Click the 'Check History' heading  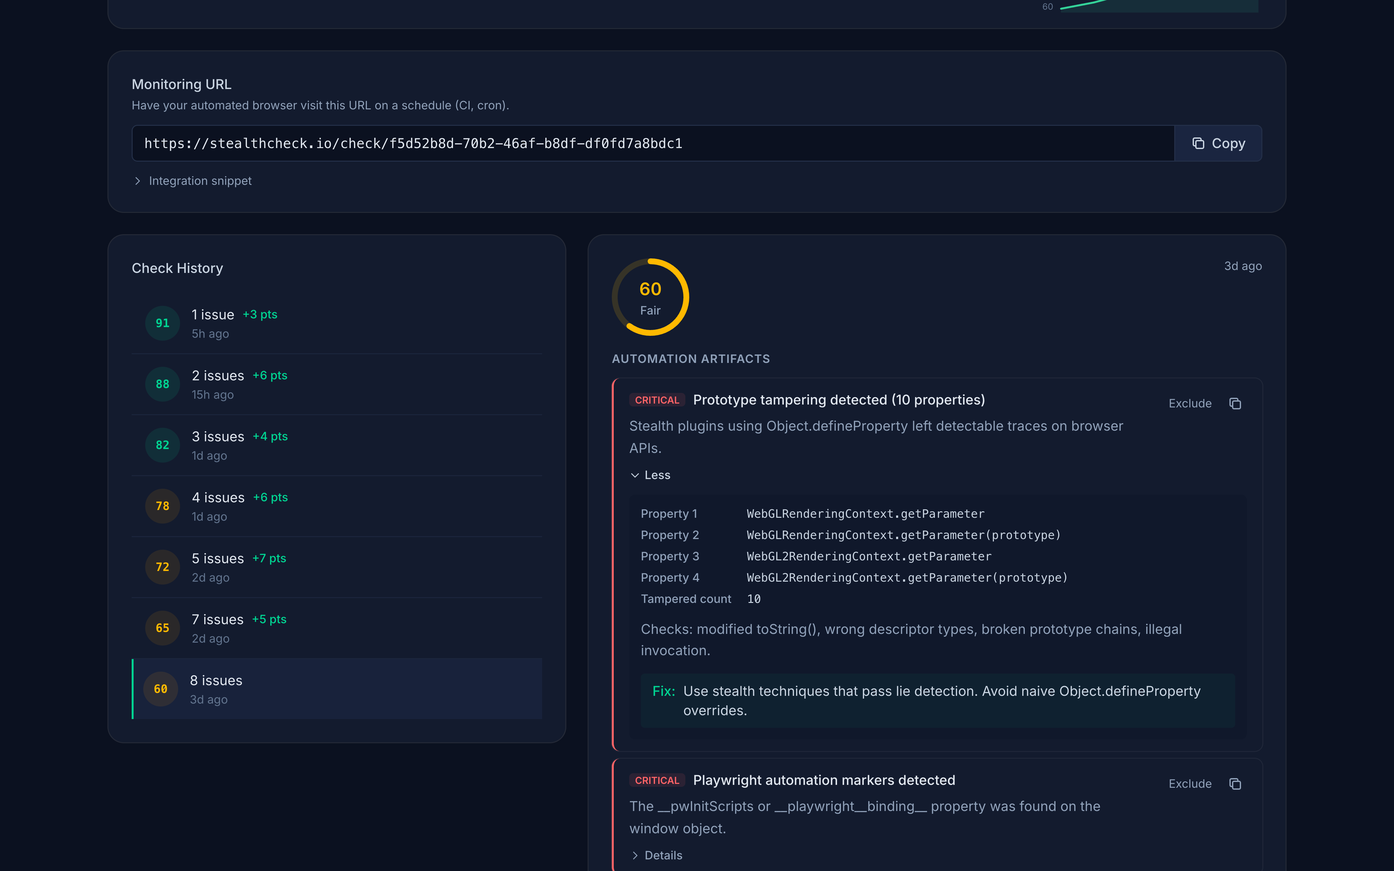click(177, 268)
